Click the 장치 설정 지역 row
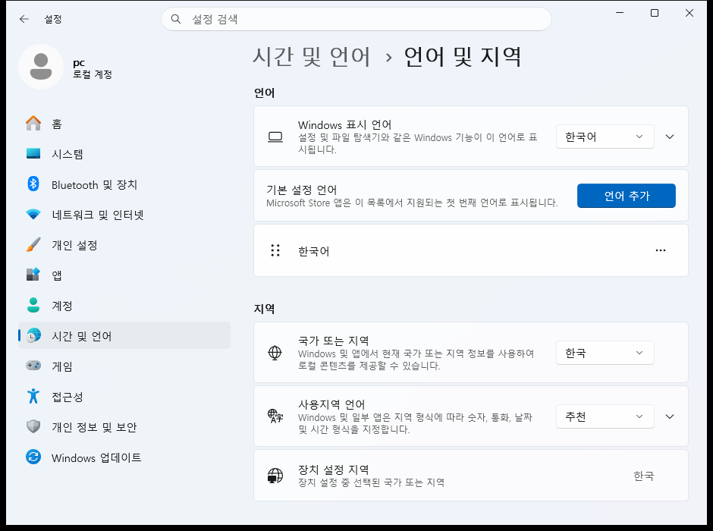This screenshot has width=713, height=531. point(470,476)
